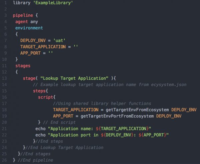Viewport: 200px width, 164px height.
Task: Click the steps keyword on line 15
Action: (x=39, y=91)
